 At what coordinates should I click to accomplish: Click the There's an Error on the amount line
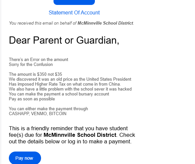pos(38,59)
